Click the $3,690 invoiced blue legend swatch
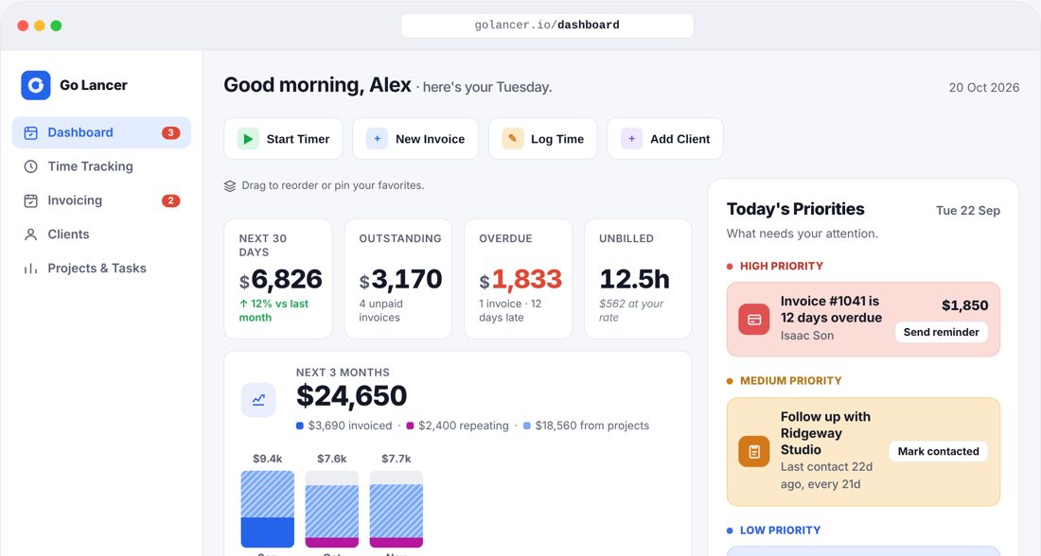The height and width of the screenshot is (556, 1041). pos(300,426)
